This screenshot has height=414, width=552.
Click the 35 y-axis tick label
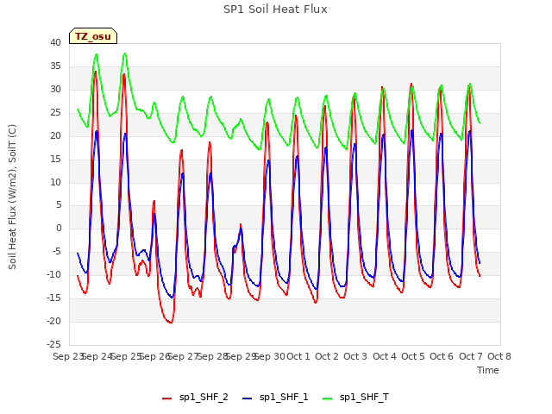[x=55, y=66]
